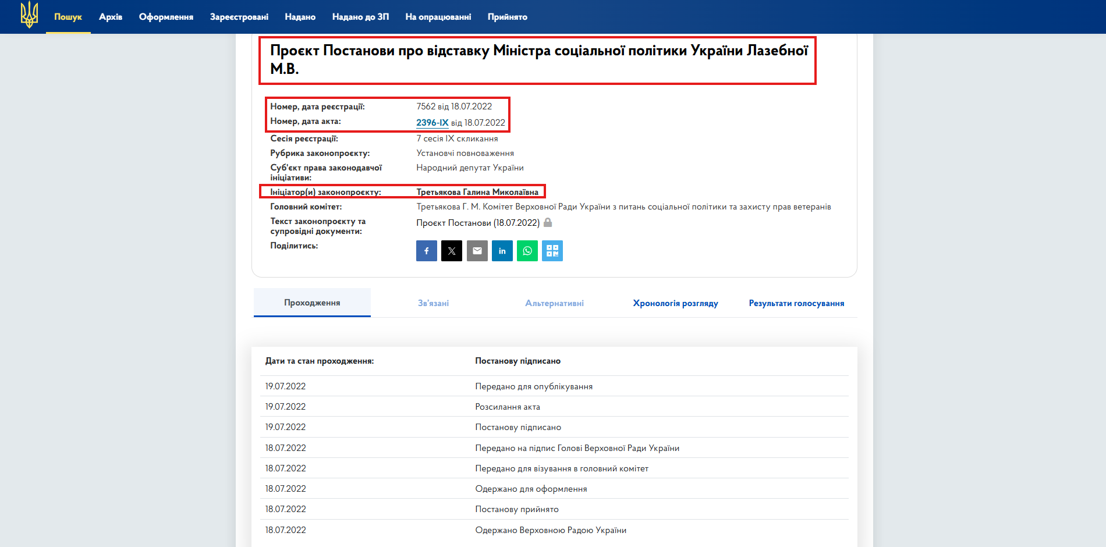Screen dimensions: 1106x547
Task: Open Надано до ЗП page
Action: tap(360, 17)
